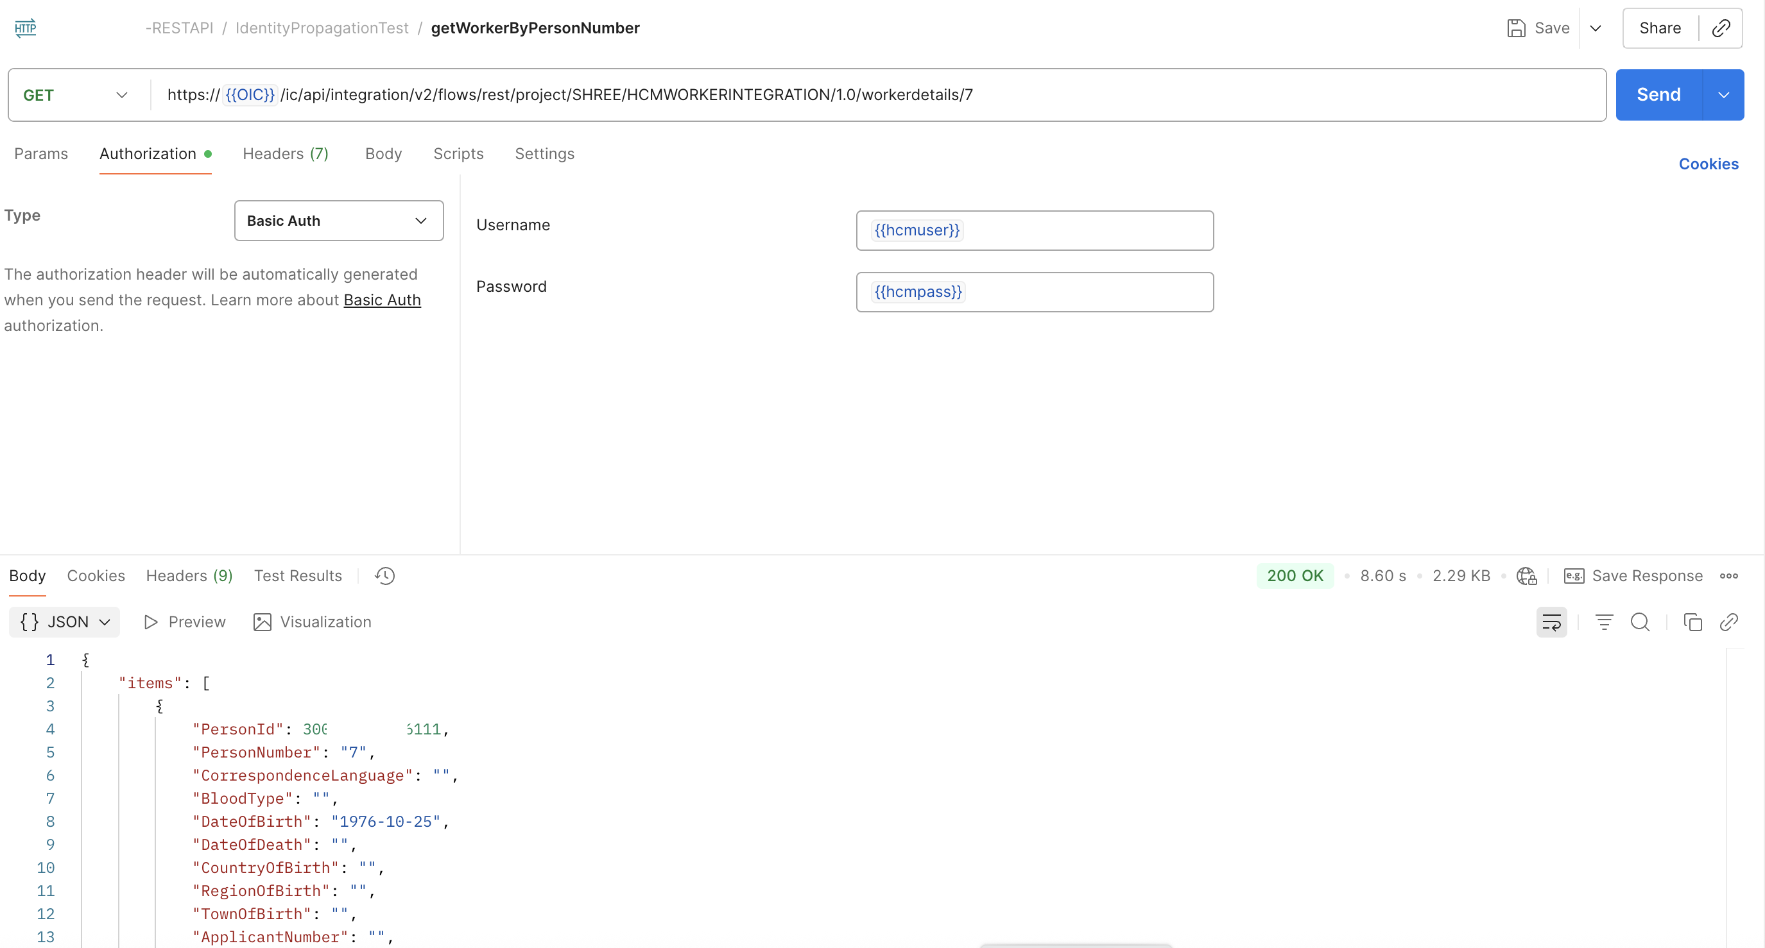The width and height of the screenshot is (1765, 948).
Task: Open the Basic Auth learn-more link
Action: click(x=382, y=300)
